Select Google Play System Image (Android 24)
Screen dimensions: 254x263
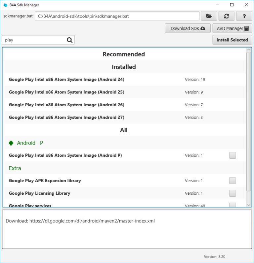124,80
